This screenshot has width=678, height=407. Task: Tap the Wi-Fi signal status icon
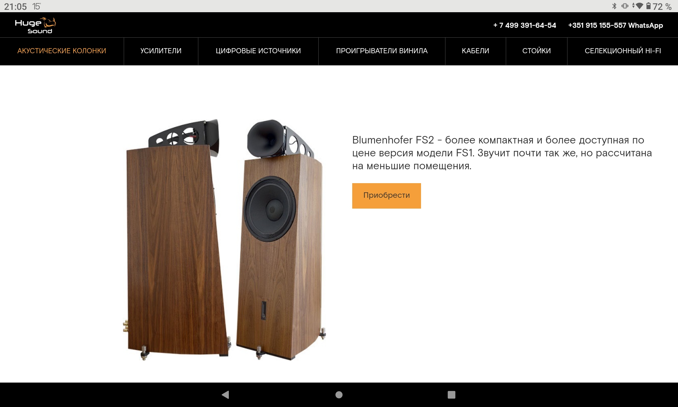pyautogui.click(x=638, y=6)
